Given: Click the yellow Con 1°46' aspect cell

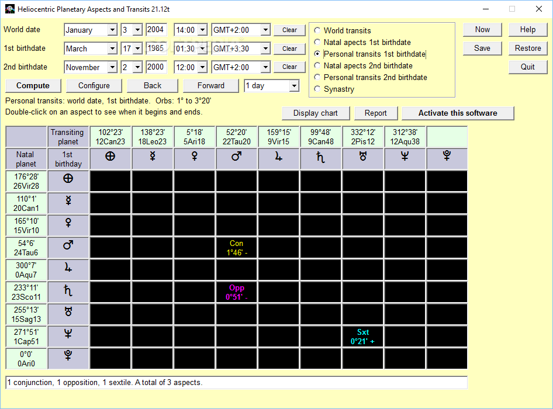Looking at the screenshot, I should [236, 248].
